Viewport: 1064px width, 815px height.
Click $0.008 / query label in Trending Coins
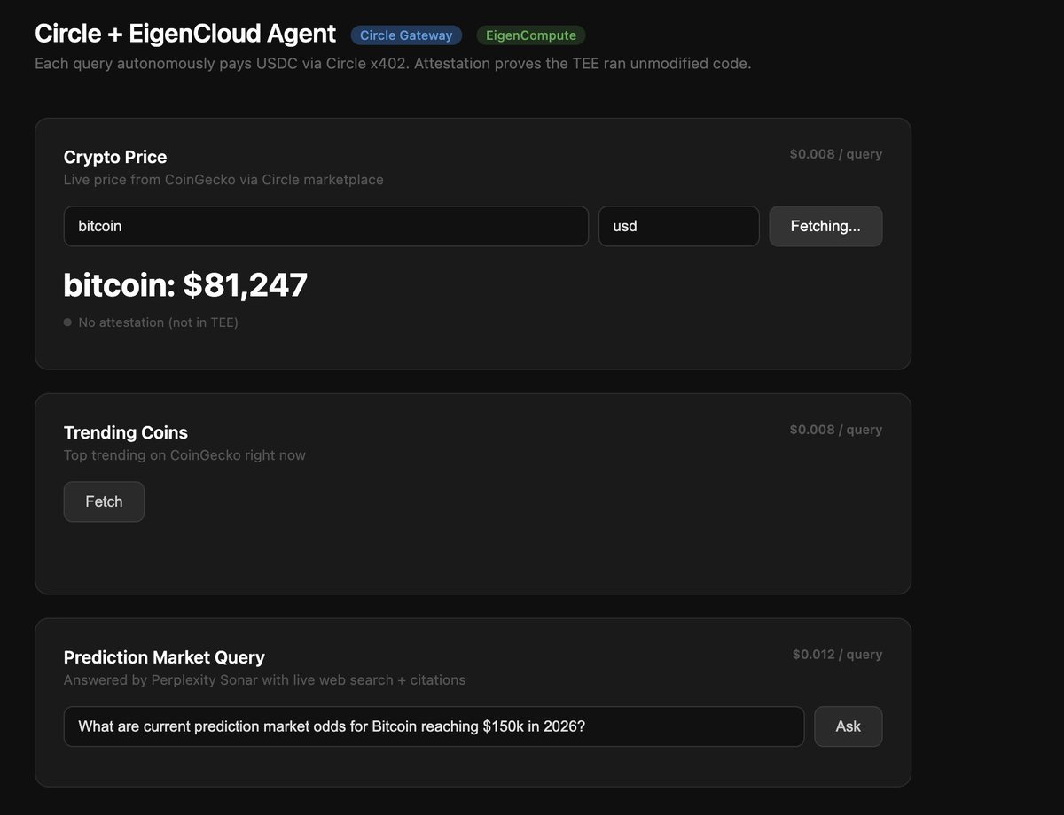pyautogui.click(x=836, y=430)
